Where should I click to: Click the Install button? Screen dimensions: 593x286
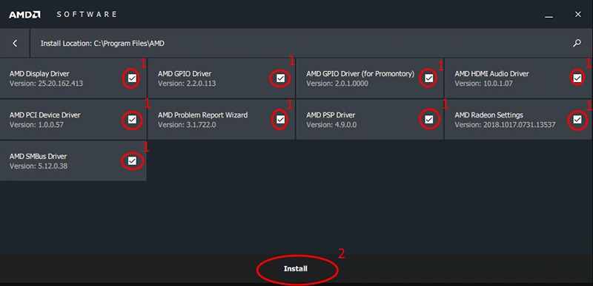[296, 269]
